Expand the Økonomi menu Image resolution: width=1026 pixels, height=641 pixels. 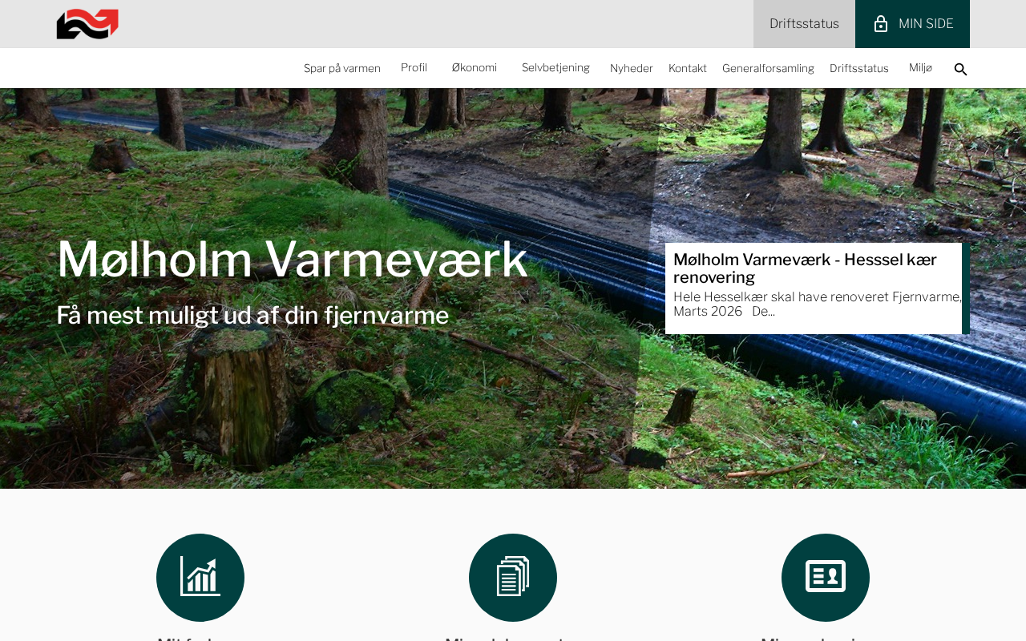pyautogui.click(x=475, y=67)
